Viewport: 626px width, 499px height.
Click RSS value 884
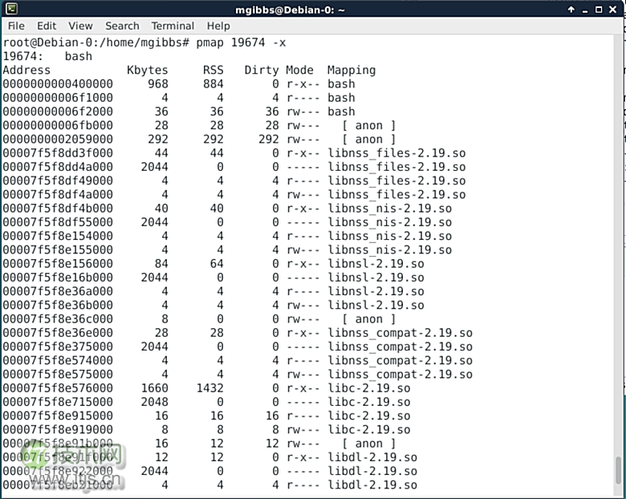(x=213, y=83)
